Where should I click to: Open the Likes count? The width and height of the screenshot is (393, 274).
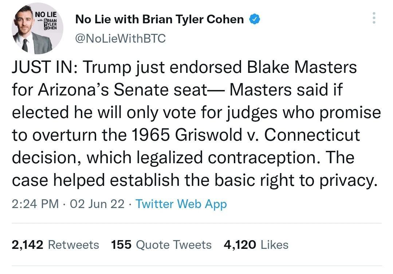point(274,245)
